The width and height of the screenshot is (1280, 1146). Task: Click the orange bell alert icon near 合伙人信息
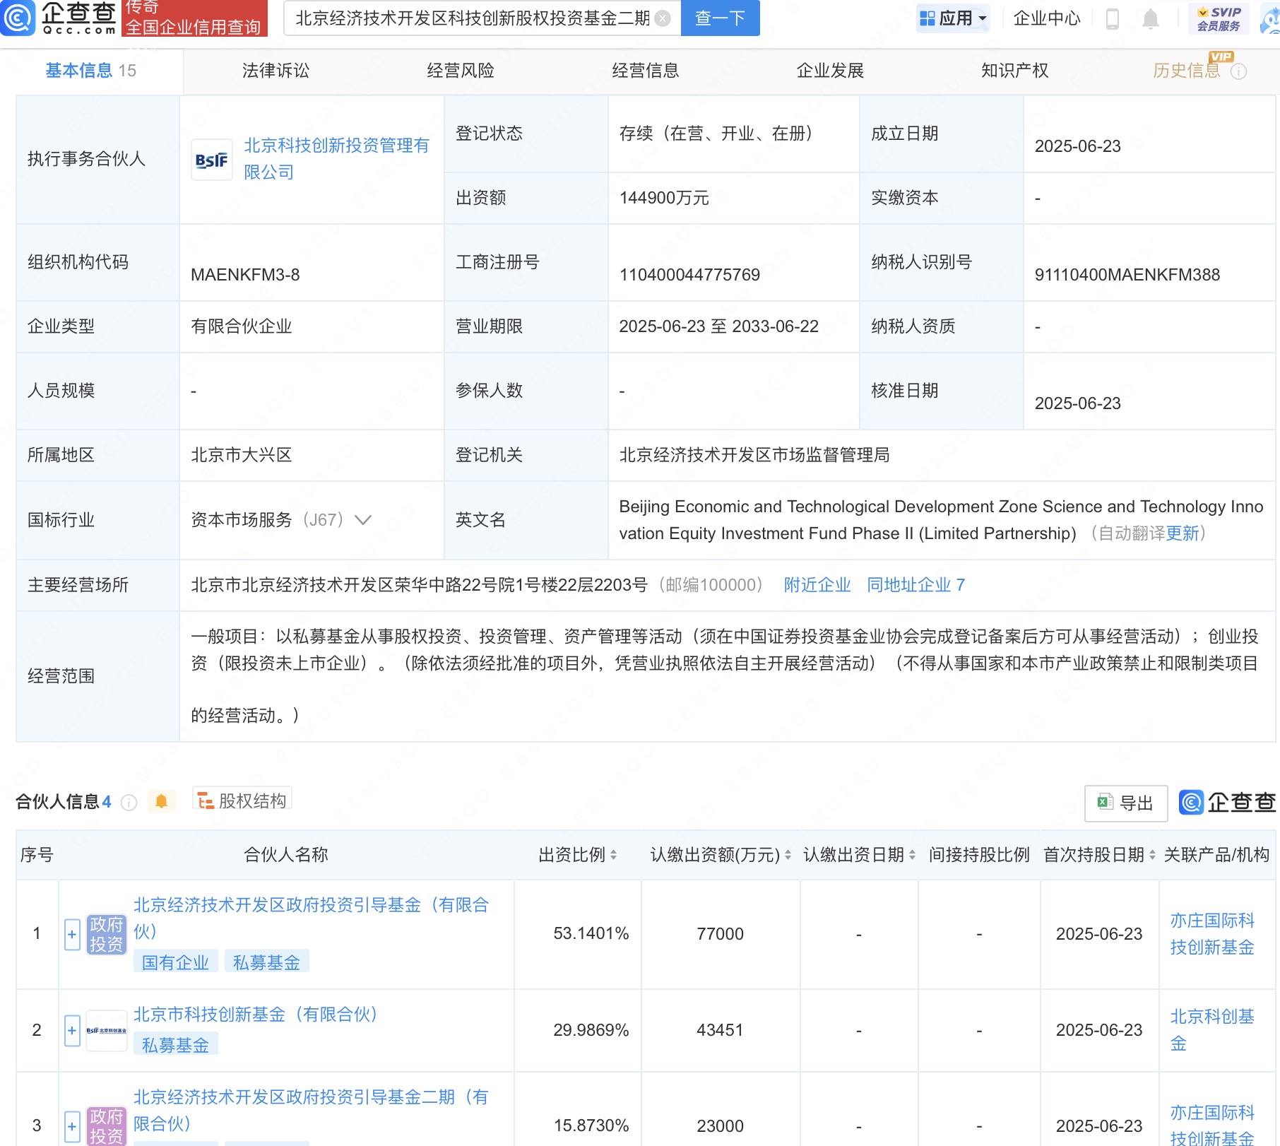[161, 801]
